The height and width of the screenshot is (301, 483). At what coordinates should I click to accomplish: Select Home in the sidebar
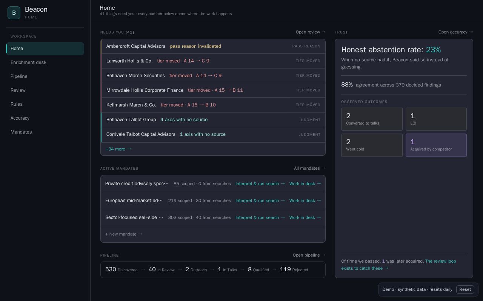pyautogui.click(x=45, y=49)
